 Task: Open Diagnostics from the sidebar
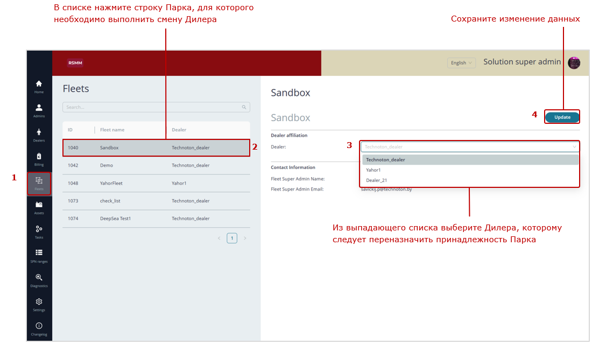39,280
